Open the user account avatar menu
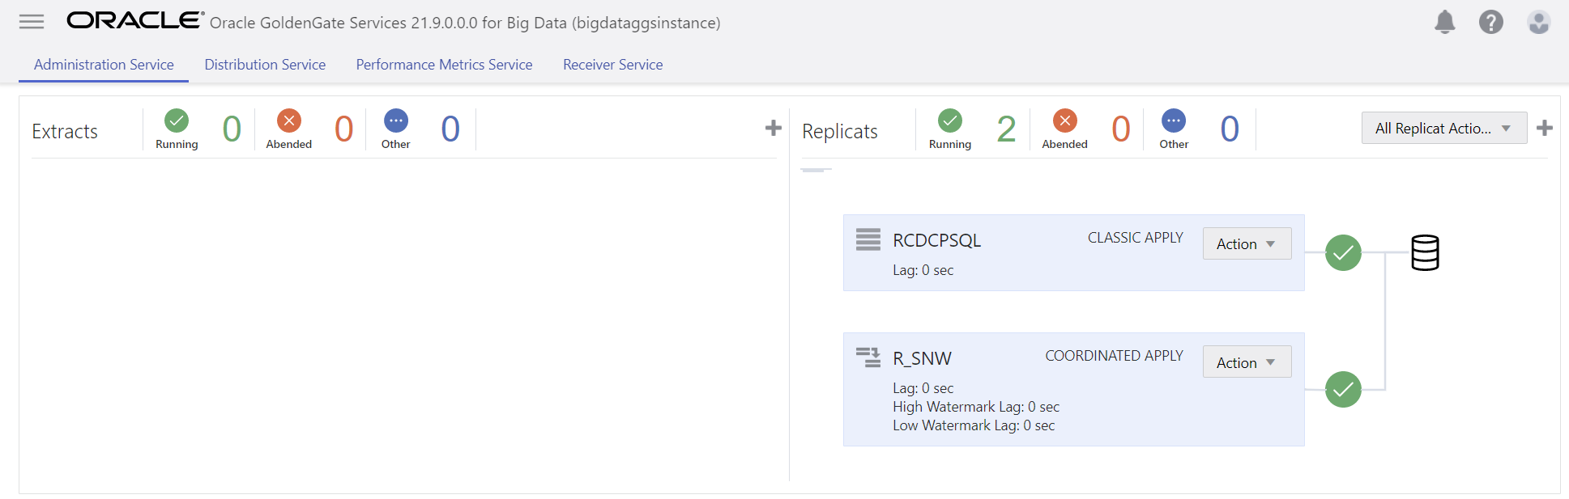1569x499 pixels. click(x=1538, y=22)
